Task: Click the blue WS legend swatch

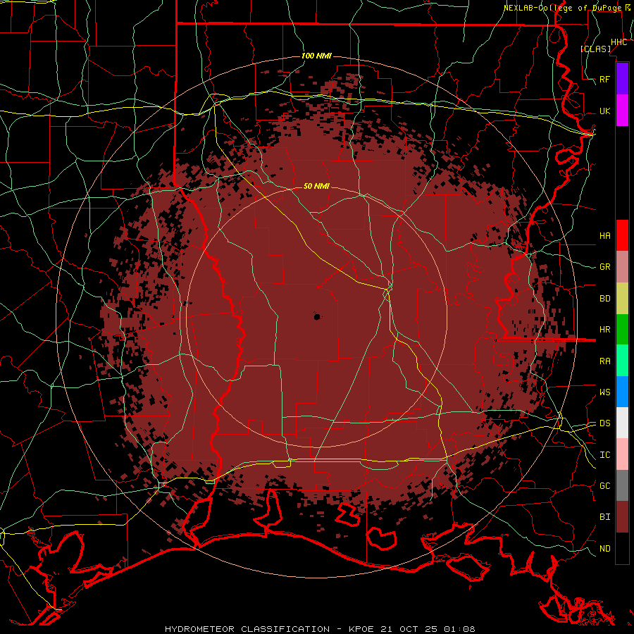Action: tap(622, 392)
